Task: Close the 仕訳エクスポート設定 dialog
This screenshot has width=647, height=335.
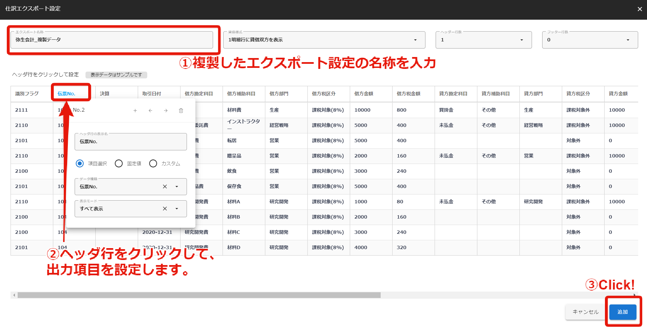Action: (x=640, y=9)
